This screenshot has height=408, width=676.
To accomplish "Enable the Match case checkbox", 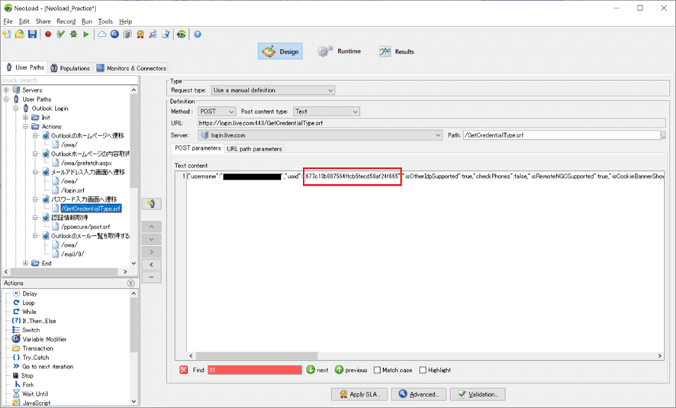I will pyautogui.click(x=377, y=370).
